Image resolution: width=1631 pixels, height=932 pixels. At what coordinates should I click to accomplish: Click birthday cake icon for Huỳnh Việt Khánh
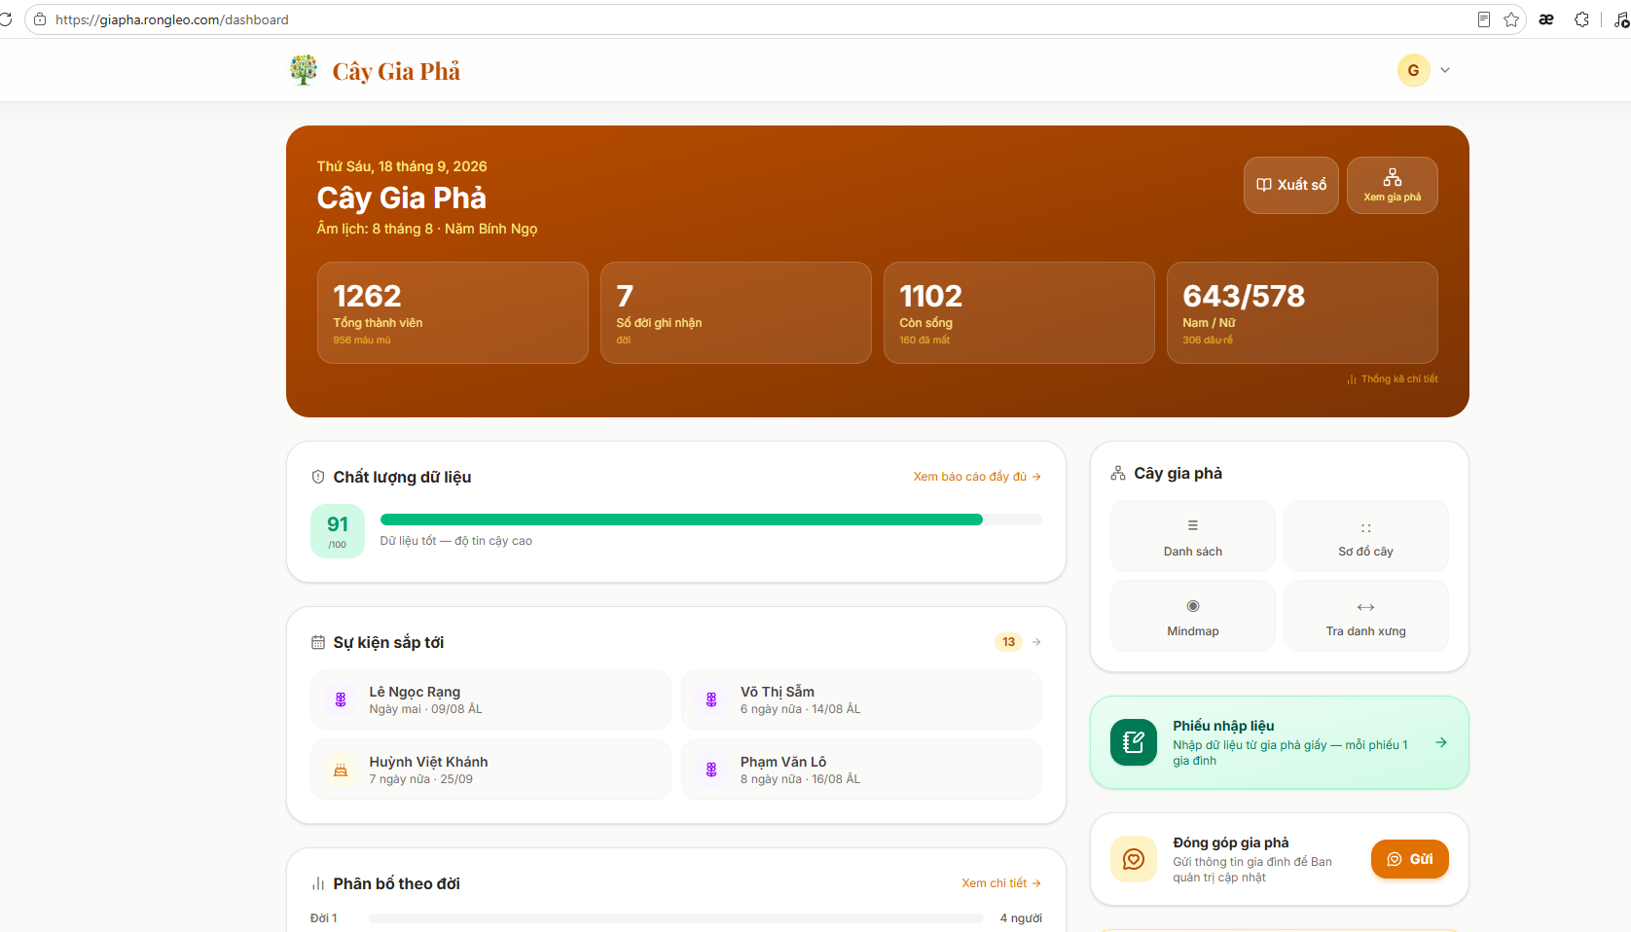coord(341,770)
